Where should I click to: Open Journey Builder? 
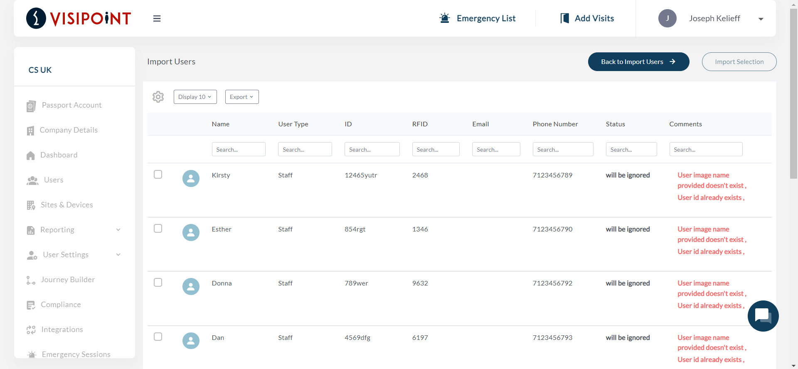pyautogui.click(x=68, y=280)
